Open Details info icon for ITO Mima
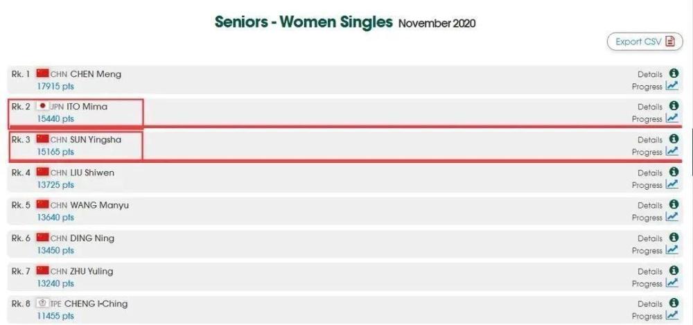This screenshot has height=325, width=693. [674, 106]
